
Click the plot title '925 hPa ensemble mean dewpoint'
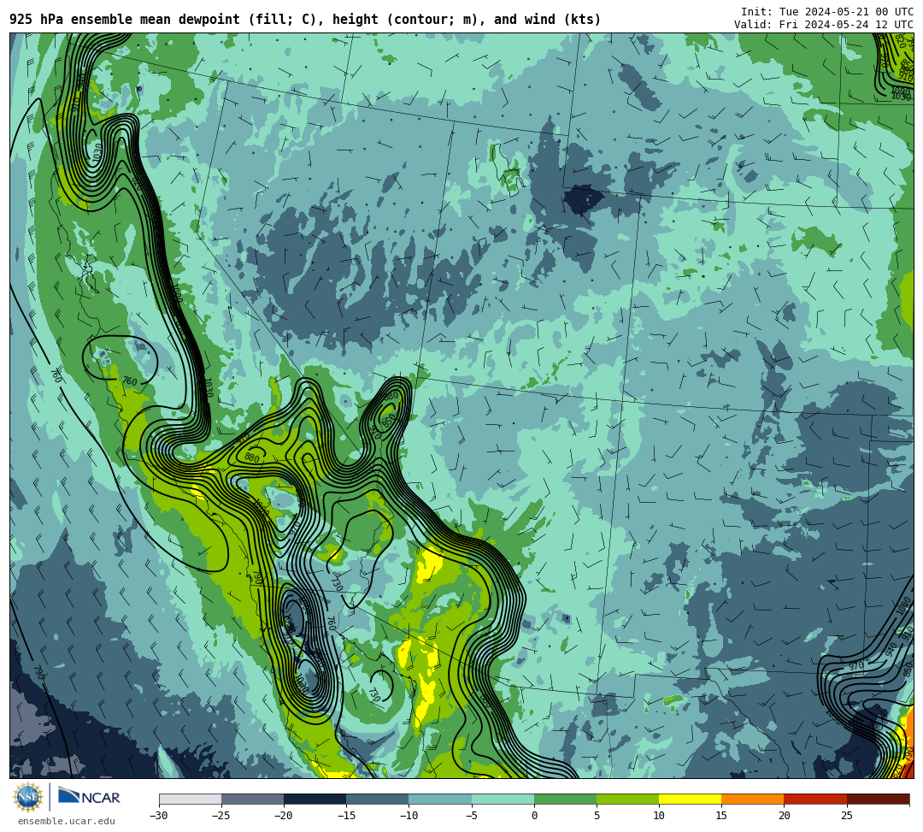tap(124, 20)
